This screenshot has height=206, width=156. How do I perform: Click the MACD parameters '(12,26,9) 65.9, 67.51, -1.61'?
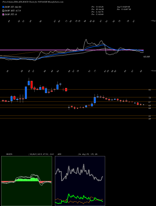41,154
